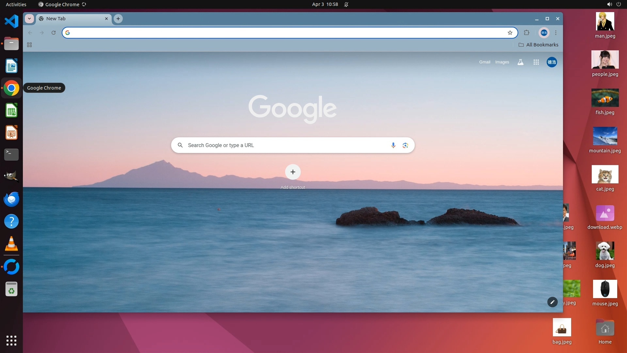The image size is (627, 353).
Task: Click the voice search microphone icon
Action: [x=393, y=145]
